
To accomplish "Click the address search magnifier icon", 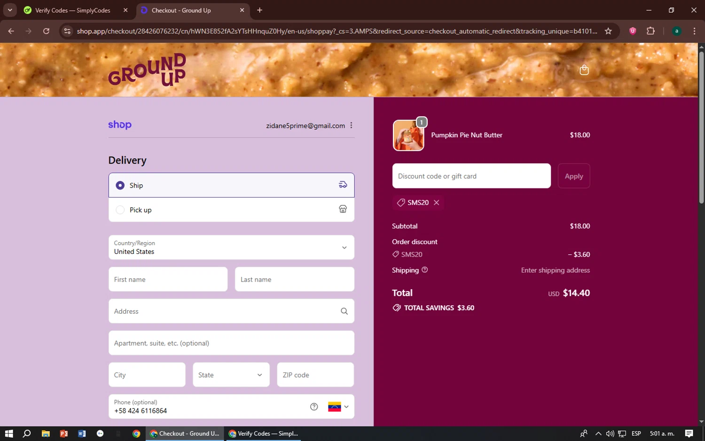I will (344, 311).
